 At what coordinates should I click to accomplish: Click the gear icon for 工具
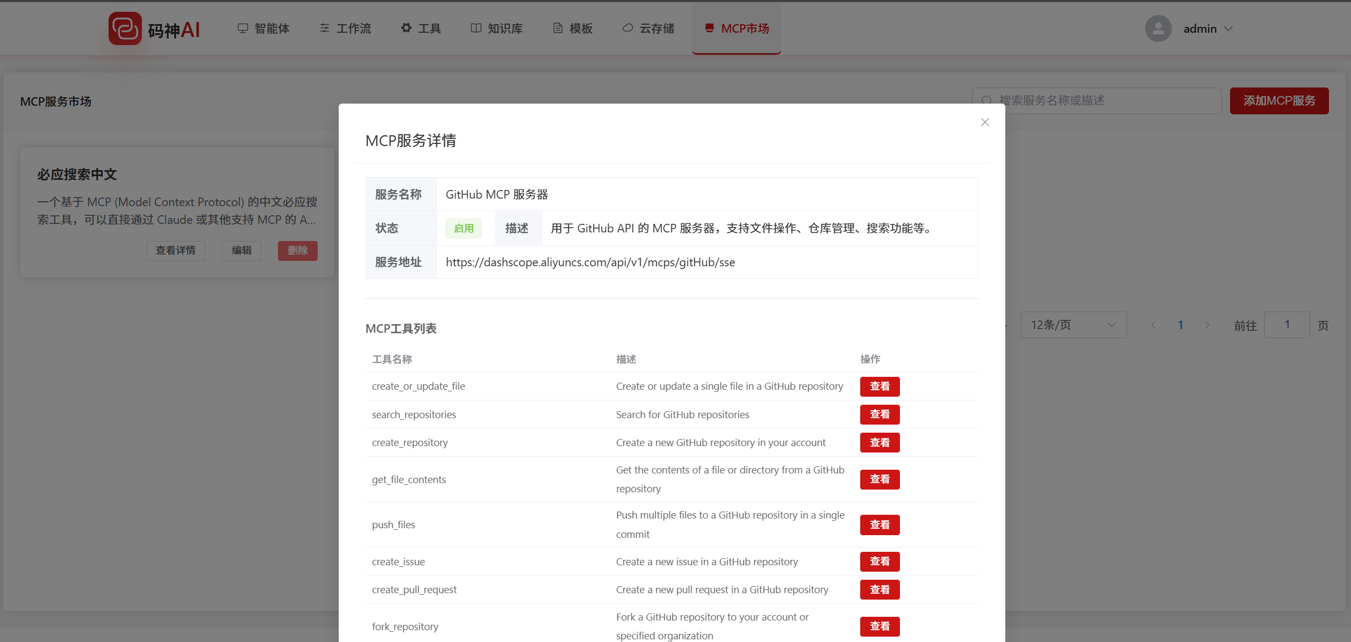[x=406, y=28]
